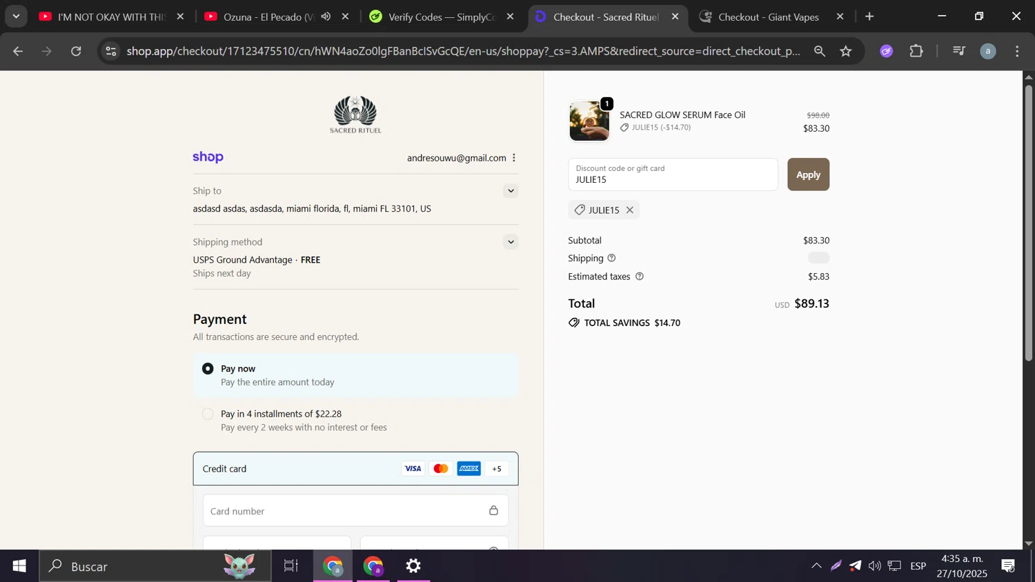Switch to Verify Codes SimplyCodes tab
This screenshot has width=1035, height=582.
coord(442,17)
